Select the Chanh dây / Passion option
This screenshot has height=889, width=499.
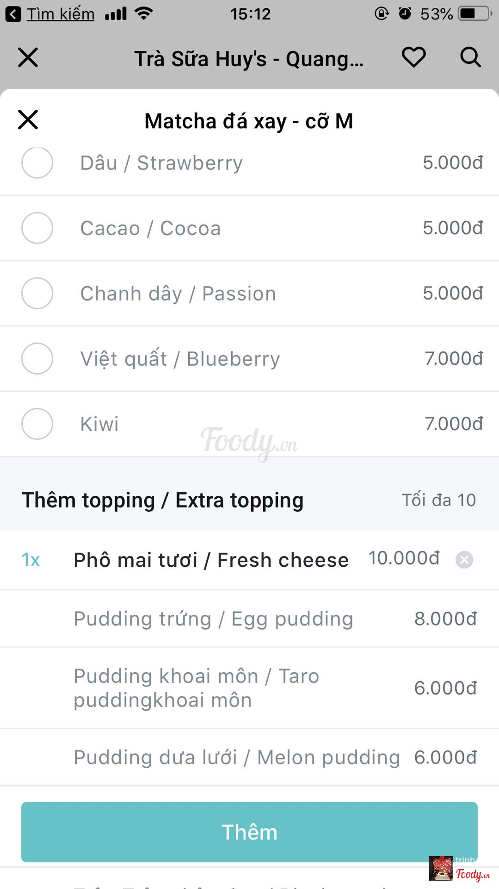(37, 294)
